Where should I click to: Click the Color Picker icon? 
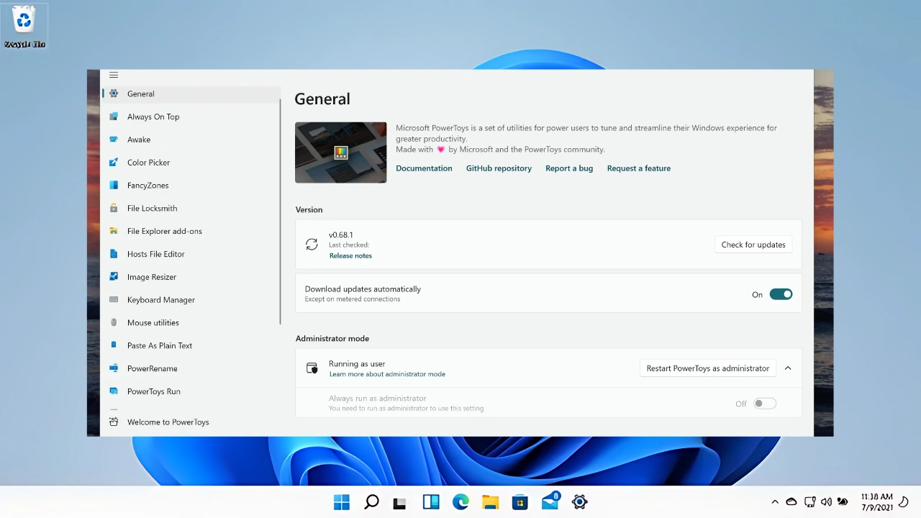(x=114, y=163)
